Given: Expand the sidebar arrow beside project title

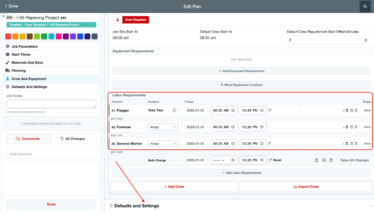Looking at the screenshot, I should pyautogui.click(x=3, y=17).
